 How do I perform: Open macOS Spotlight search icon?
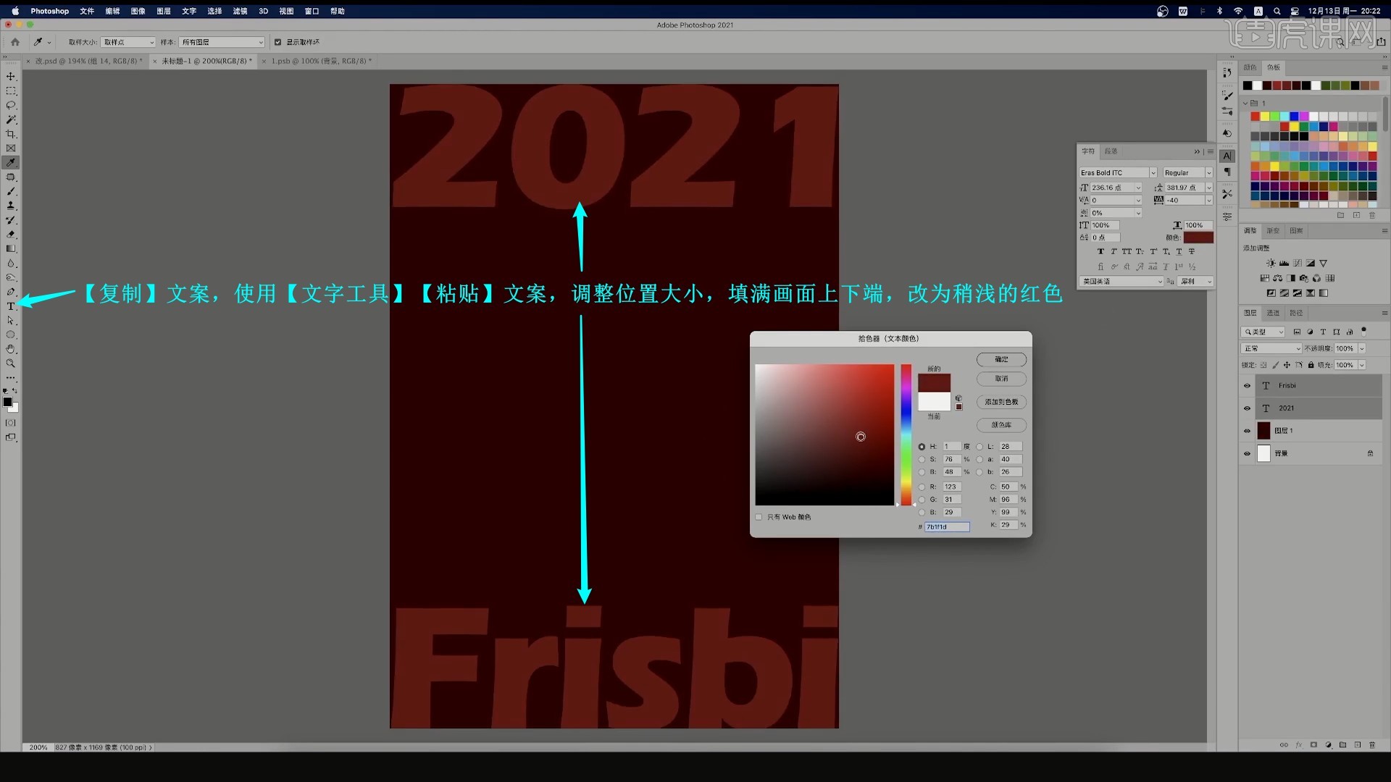[x=1277, y=11]
